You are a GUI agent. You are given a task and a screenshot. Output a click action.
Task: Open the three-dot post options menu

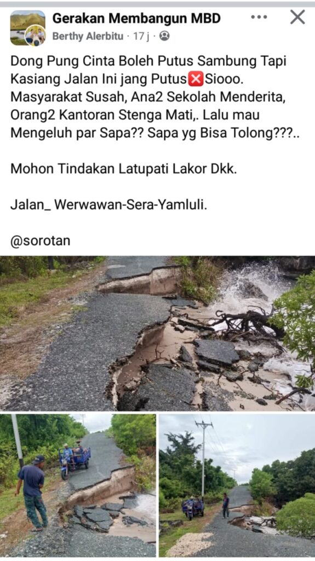coord(259,17)
